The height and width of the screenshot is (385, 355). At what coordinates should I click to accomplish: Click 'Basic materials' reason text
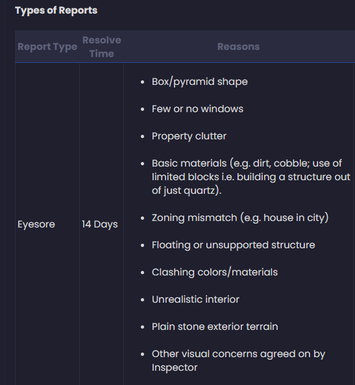(x=251, y=177)
